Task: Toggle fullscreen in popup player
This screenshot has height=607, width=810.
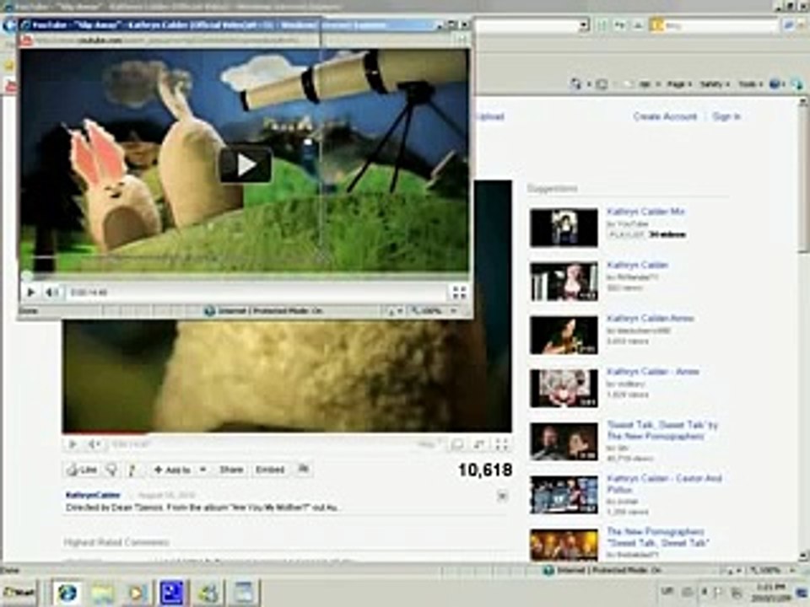Action: [459, 293]
